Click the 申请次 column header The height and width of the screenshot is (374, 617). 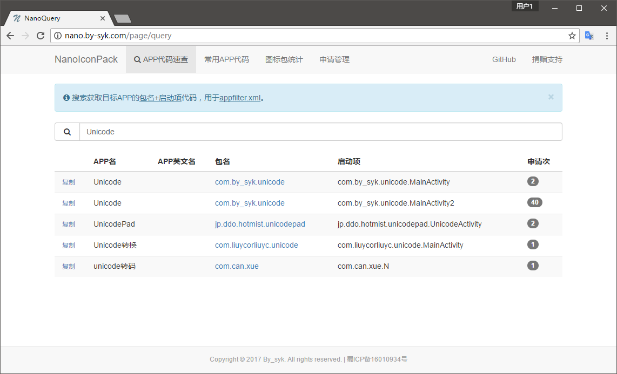click(538, 161)
